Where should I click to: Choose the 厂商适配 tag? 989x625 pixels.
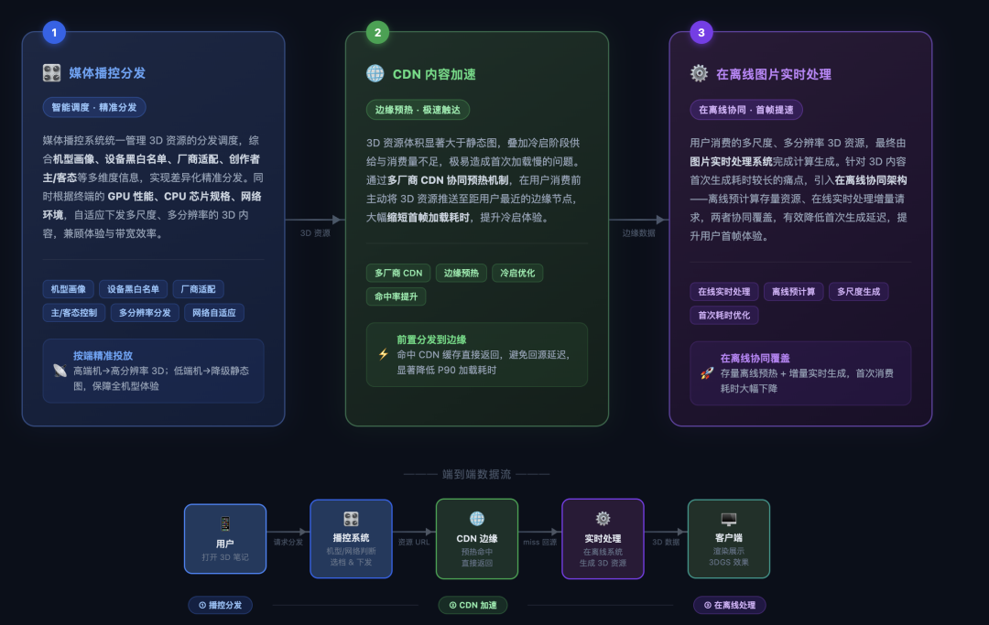(198, 289)
